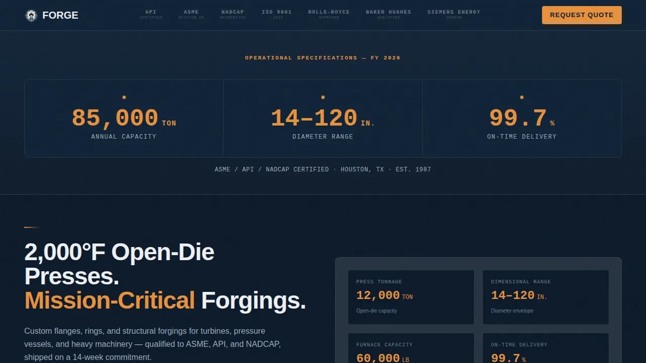Screen dimensions: 646x363
Task: Open the Rolls-Royce Approved header item
Action: coord(329,14)
